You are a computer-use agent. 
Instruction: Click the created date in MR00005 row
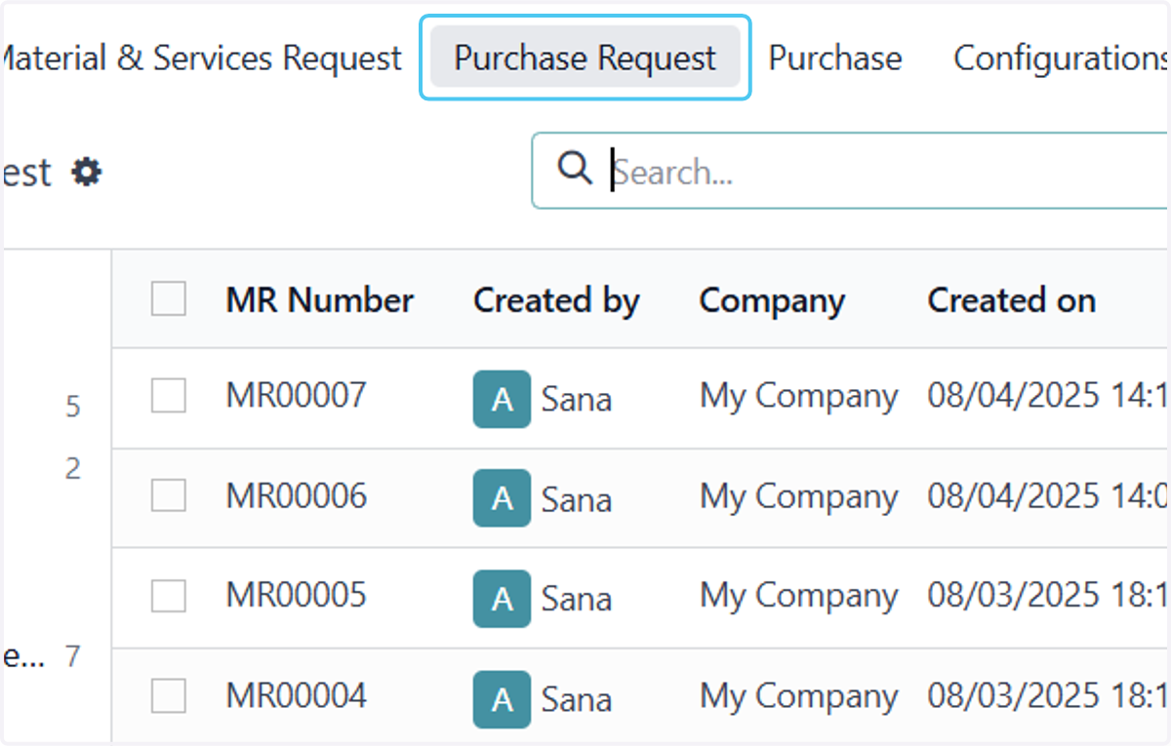tap(1048, 595)
